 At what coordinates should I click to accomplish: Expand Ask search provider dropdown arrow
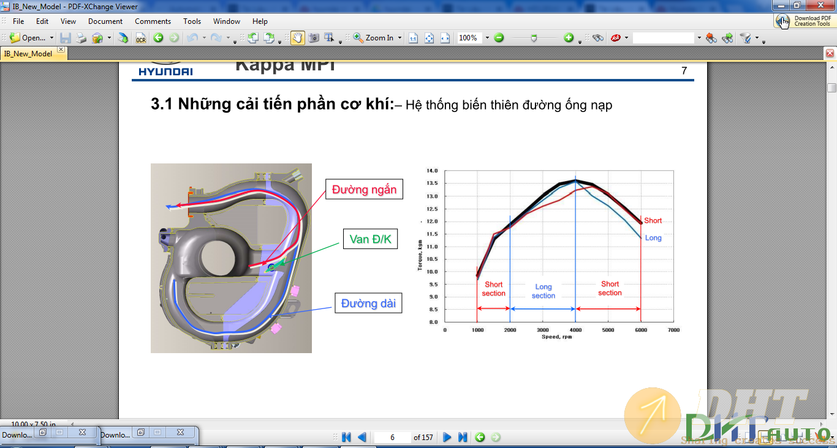pos(626,38)
